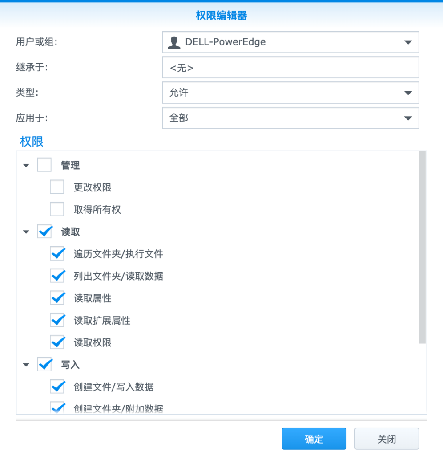Click the 关闭 button
Viewport: 443px width, 456px height.
coord(387,439)
